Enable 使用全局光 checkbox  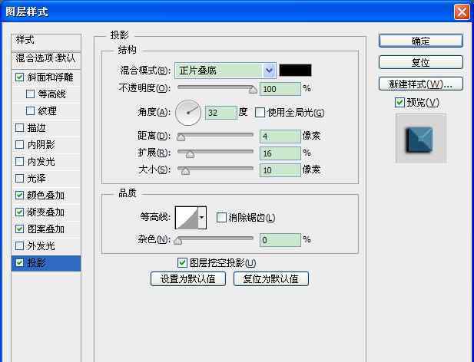[260, 113]
